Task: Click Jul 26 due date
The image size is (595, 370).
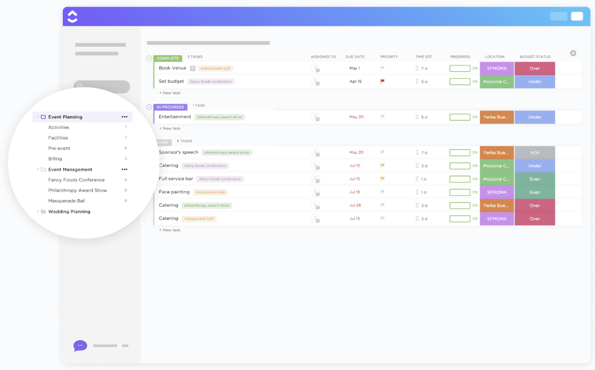Action: [x=355, y=205]
